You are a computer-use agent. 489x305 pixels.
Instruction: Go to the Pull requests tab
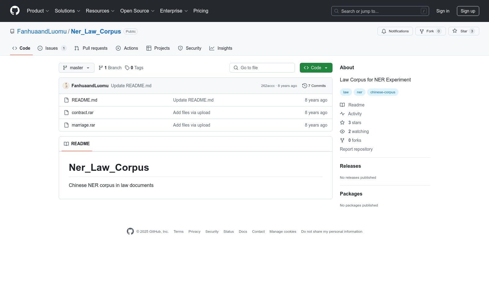[x=91, y=48]
